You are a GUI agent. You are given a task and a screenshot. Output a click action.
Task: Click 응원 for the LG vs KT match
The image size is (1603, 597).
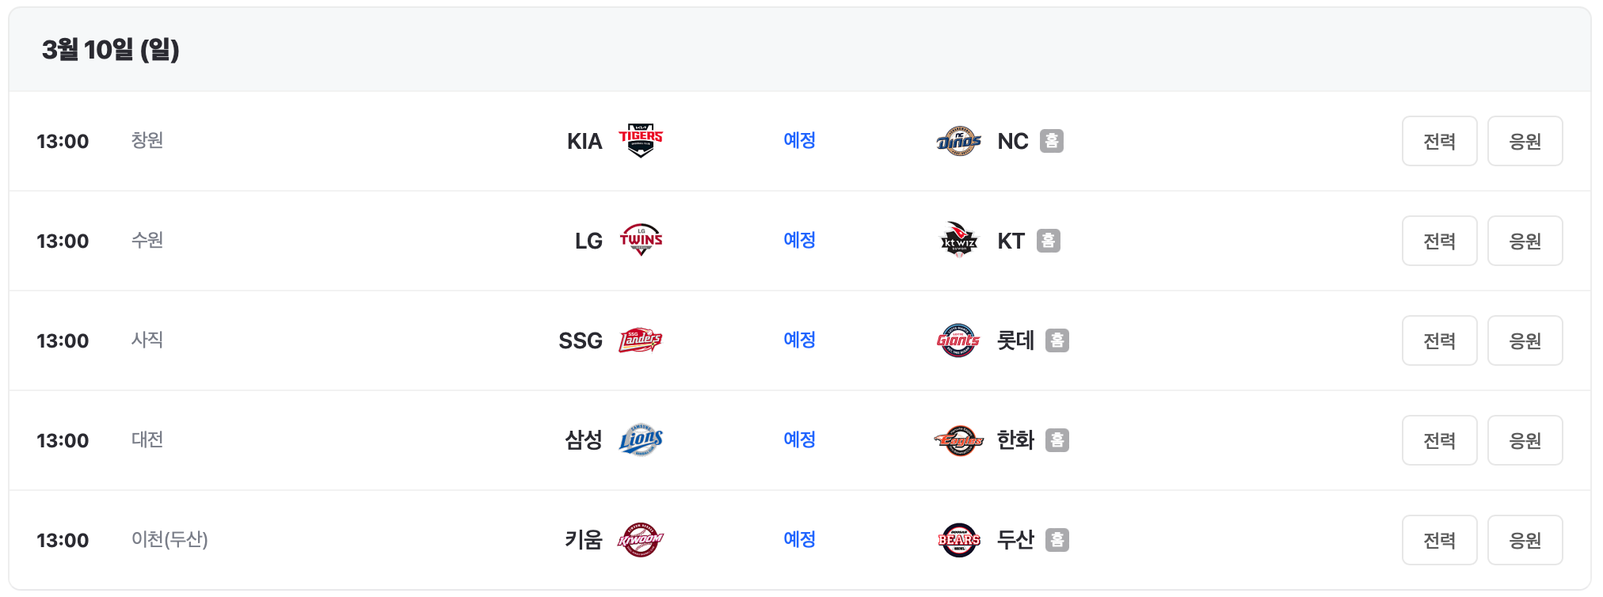coord(1525,241)
